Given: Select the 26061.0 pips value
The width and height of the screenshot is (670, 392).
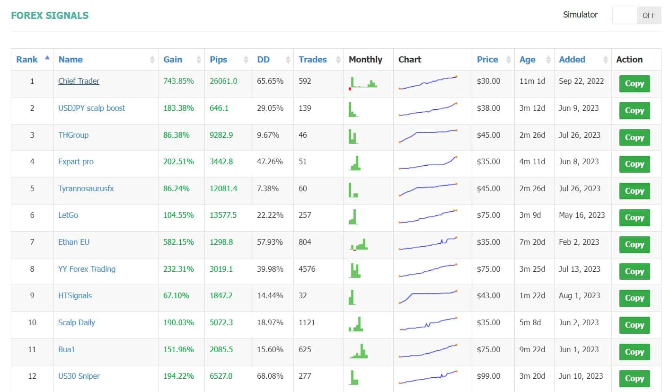Looking at the screenshot, I should click(x=224, y=81).
